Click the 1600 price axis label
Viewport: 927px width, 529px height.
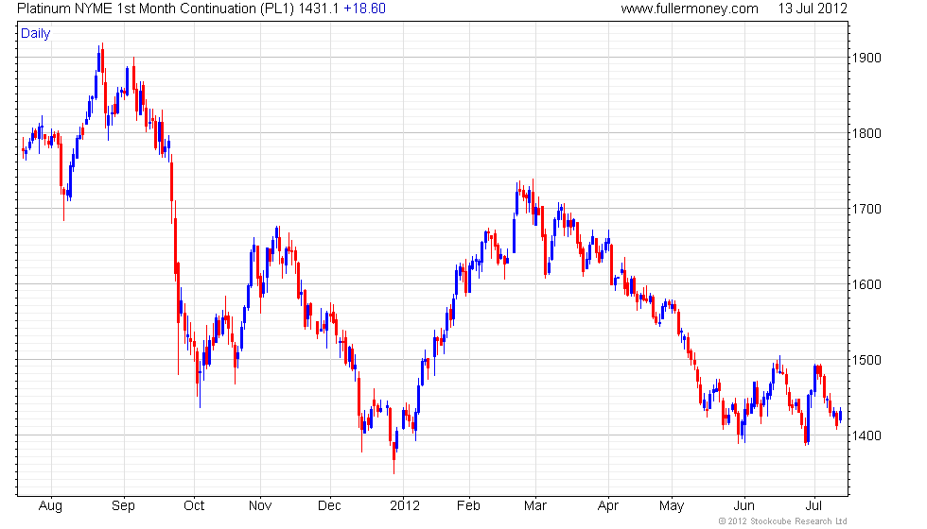(866, 284)
